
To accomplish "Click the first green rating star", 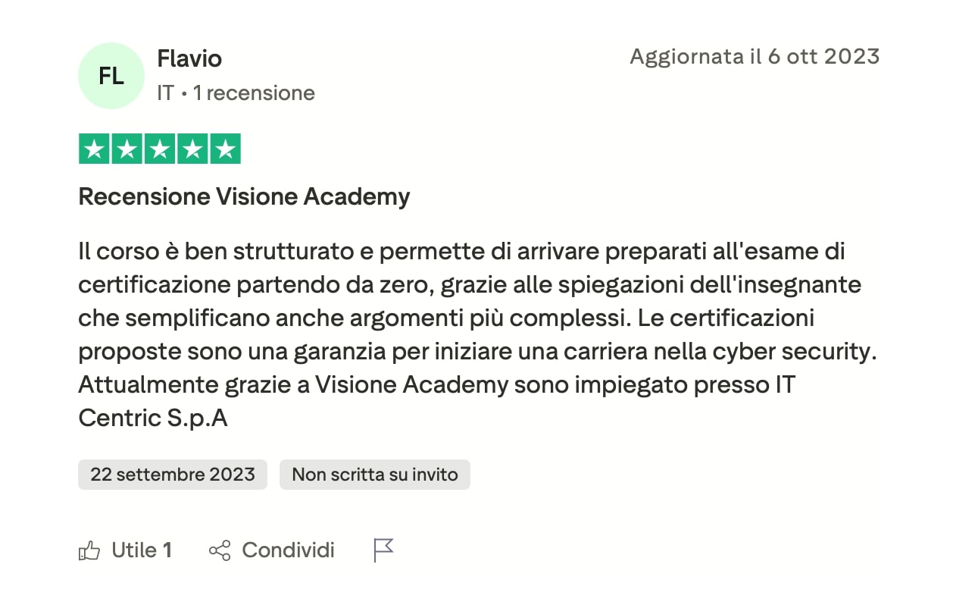I will (x=95, y=149).
